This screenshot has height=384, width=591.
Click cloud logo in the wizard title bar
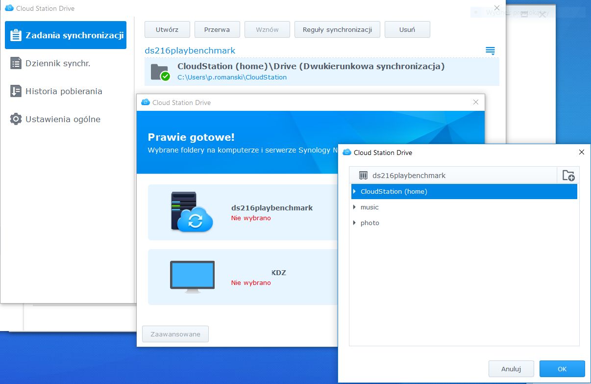tap(145, 102)
